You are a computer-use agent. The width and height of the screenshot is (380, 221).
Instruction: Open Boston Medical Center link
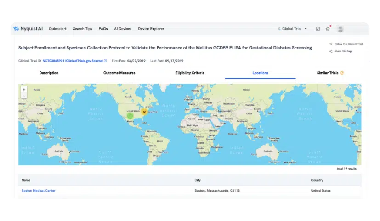pos(38,191)
